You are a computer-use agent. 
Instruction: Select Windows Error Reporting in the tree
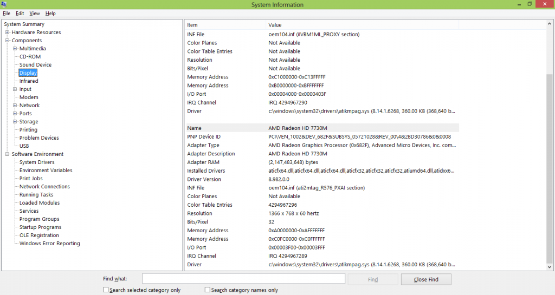point(49,244)
